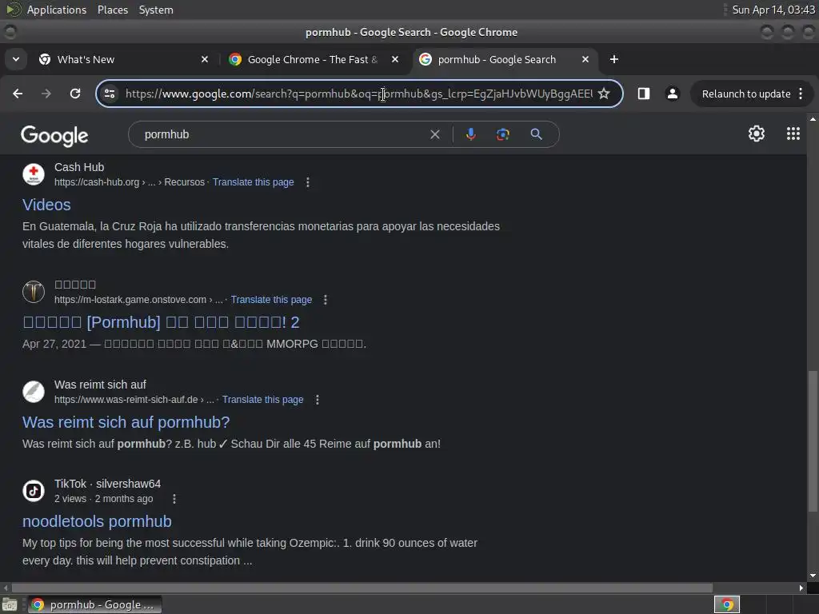Image resolution: width=819 pixels, height=614 pixels.
Task: Open the Google apps grid
Action: [793, 134]
